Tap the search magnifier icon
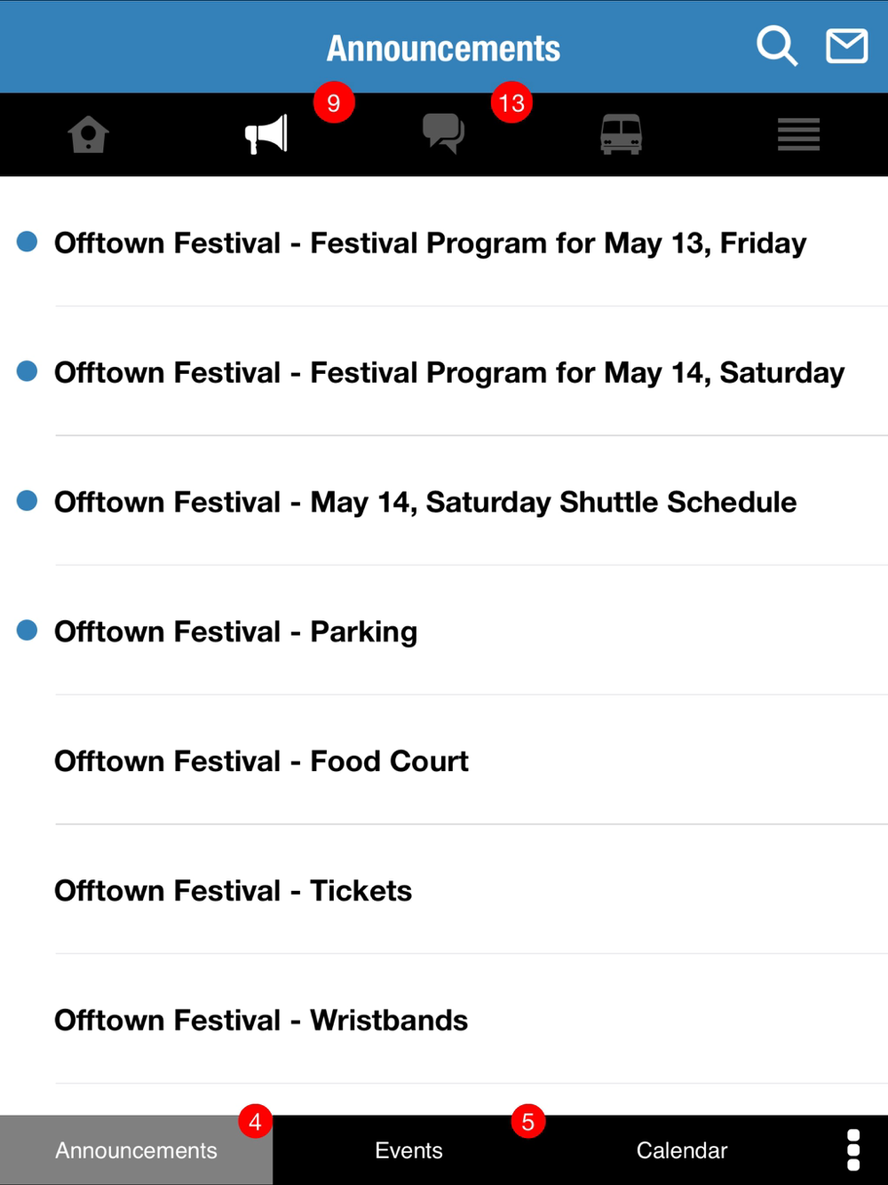Viewport: 888px width, 1185px height. tap(776, 46)
